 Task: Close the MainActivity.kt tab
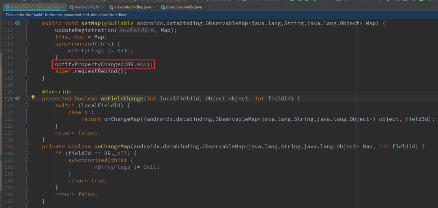pos(103,7)
